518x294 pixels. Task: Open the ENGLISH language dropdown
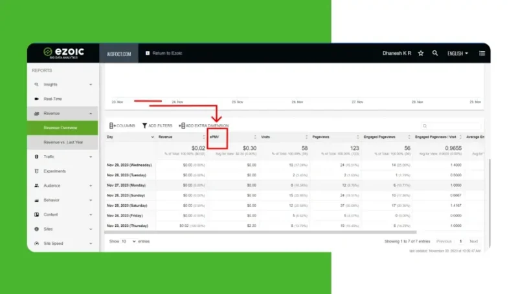[458, 54]
